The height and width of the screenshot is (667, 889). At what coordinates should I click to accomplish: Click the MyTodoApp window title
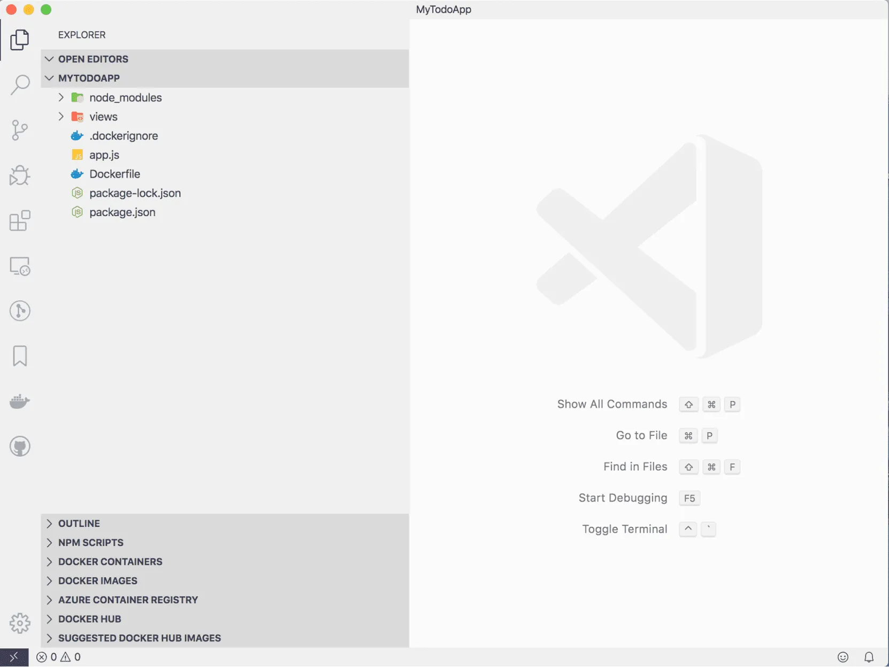pyautogui.click(x=443, y=10)
